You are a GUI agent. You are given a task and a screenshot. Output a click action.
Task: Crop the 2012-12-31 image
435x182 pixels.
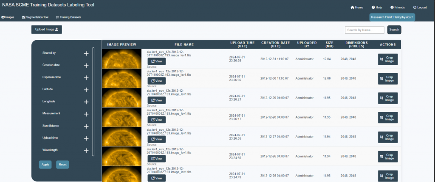coord(387,59)
